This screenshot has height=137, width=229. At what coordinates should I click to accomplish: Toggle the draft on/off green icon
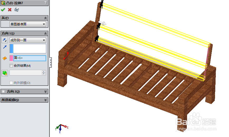(5, 73)
